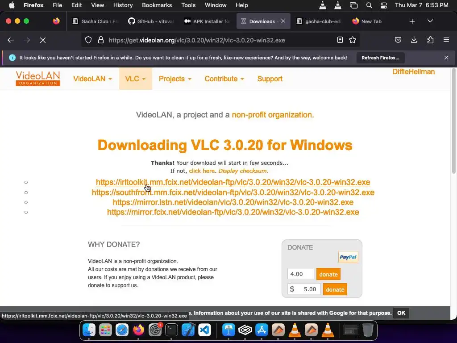The image size is (457, 343).
Task: Open the mirror.lstn.net download link
Action: pyautogui.click(x=233, y=202)
